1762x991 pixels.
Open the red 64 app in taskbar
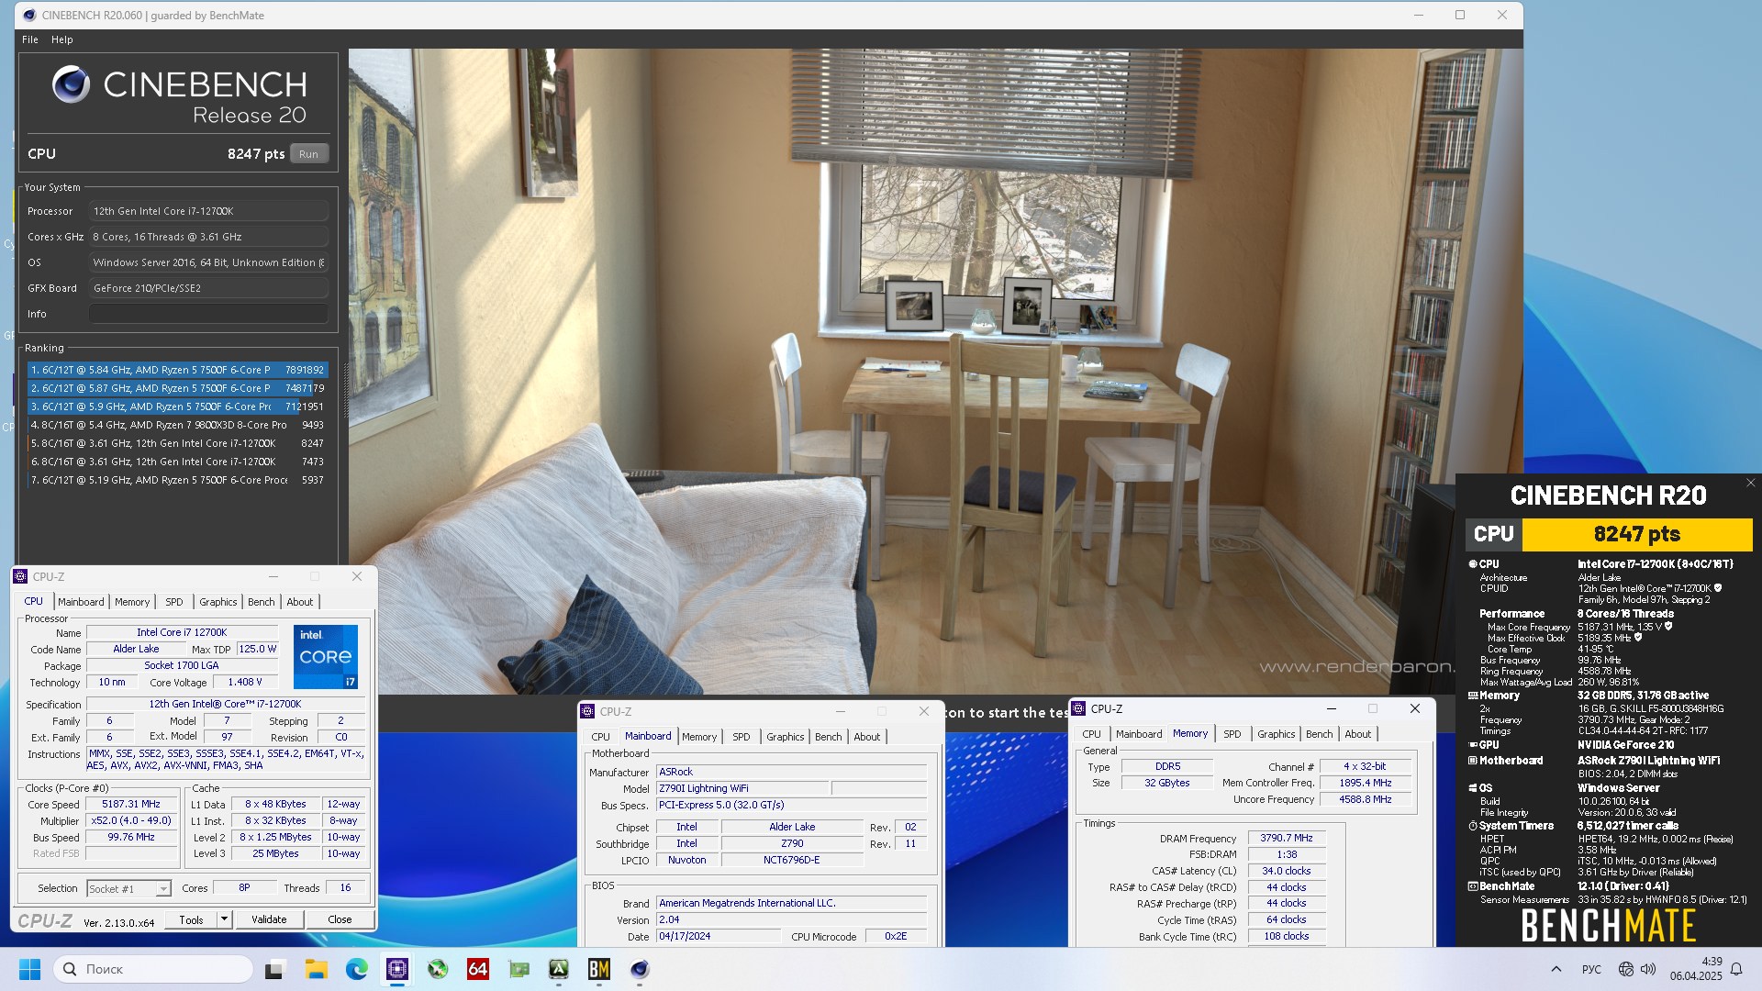[x=477, y=969]
